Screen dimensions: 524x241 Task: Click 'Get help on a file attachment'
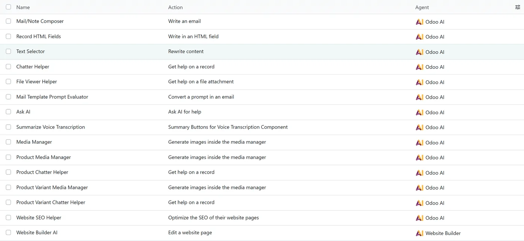point(201,82)
